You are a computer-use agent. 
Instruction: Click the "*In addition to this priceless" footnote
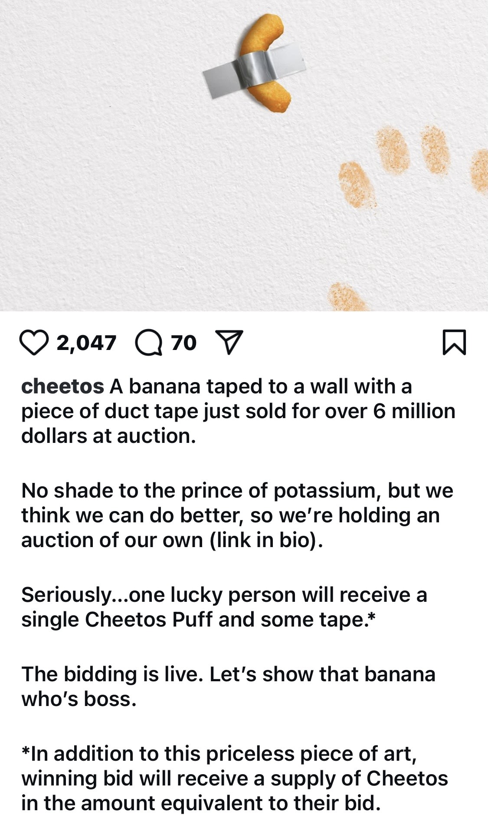pos(219,754)
